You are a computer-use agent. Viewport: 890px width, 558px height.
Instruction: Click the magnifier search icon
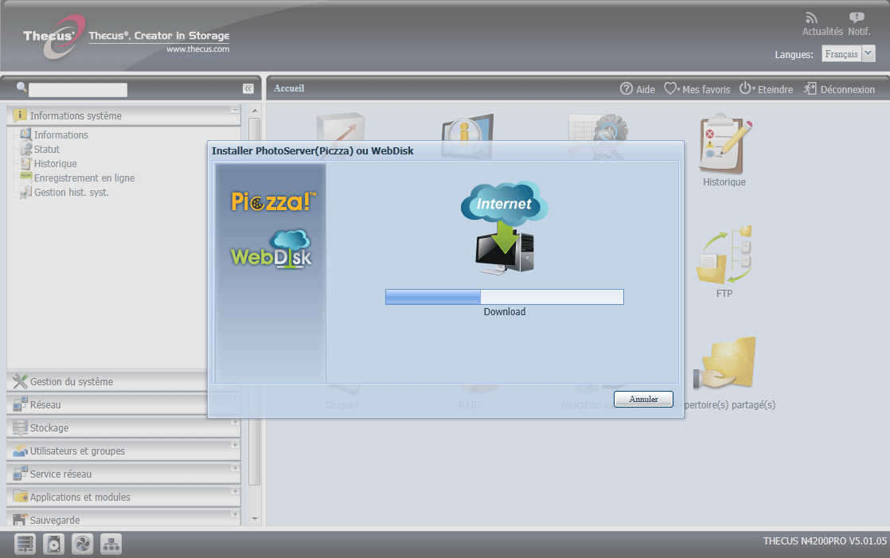[21, 88]
